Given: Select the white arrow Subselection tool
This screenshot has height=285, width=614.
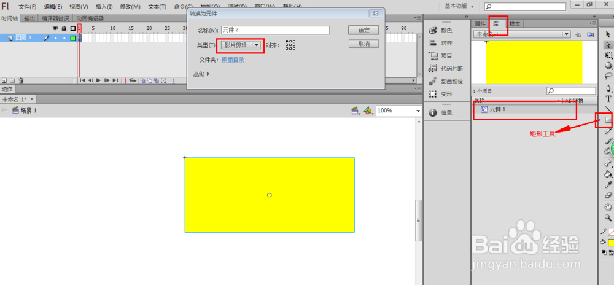Looking at the screenshot, I should coord(608,45).
